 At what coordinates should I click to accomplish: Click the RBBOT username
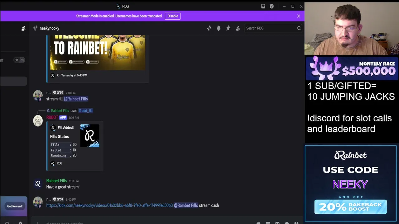(52, 118)
